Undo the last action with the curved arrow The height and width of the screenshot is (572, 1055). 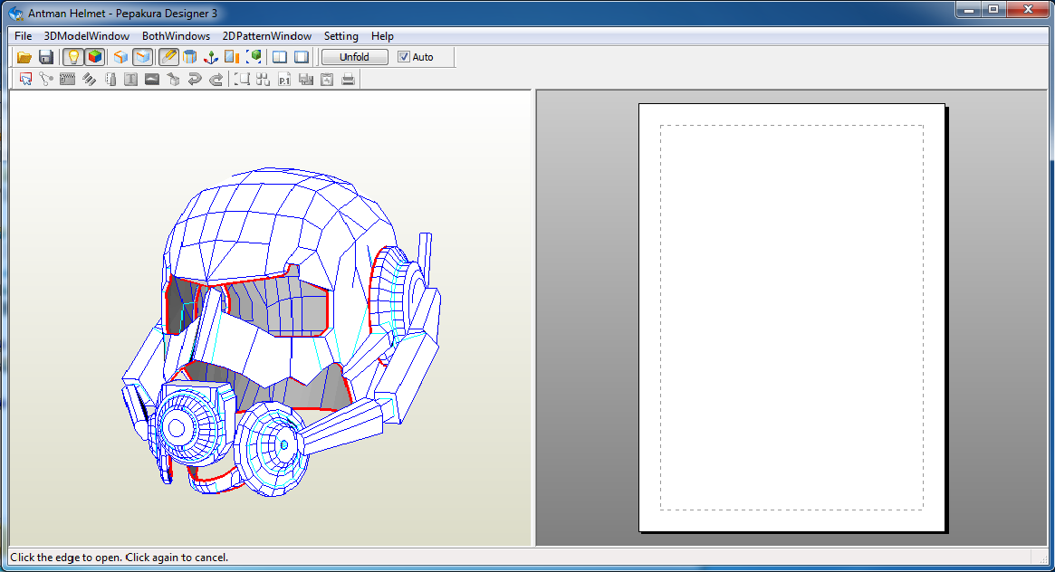(x=195, y=80)
